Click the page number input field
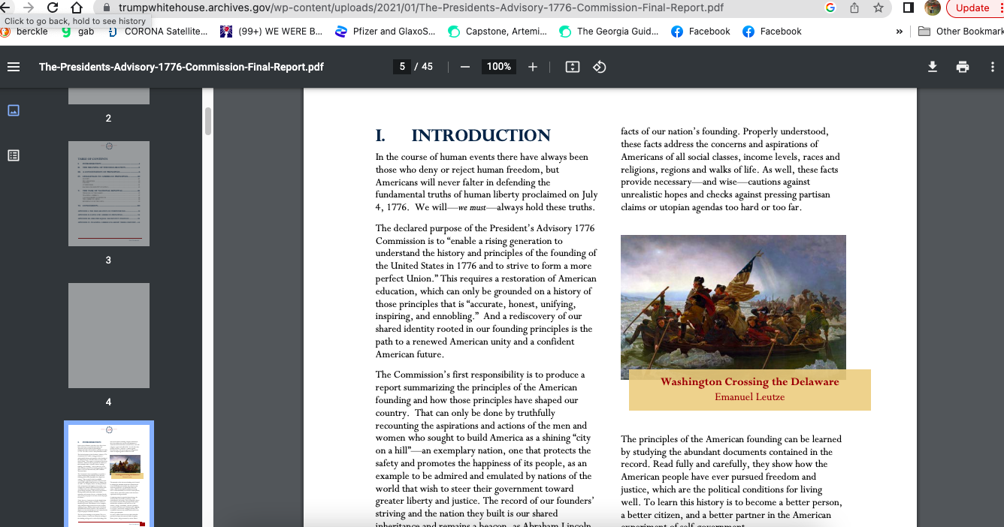This screenshot has width=1004, height=527. pyautogui.click(x=402, y=67)
